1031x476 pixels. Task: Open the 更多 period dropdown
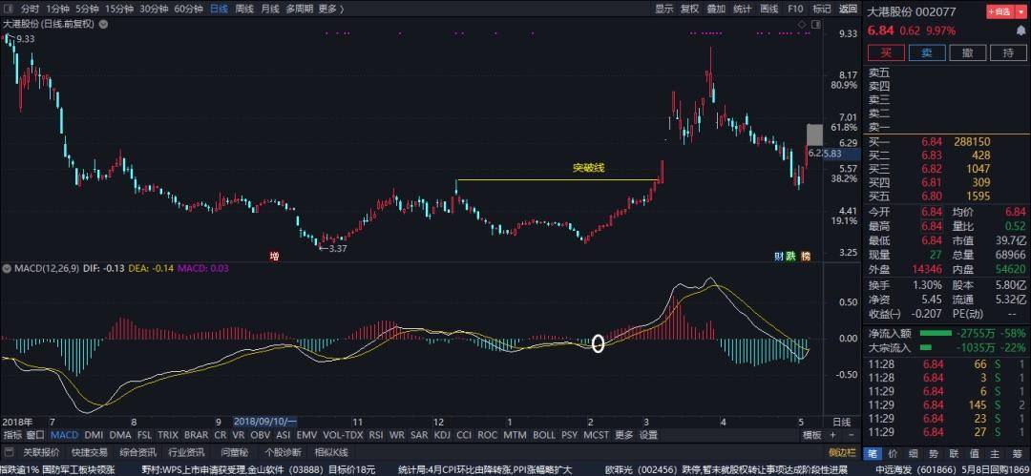(x=330, y=9)
